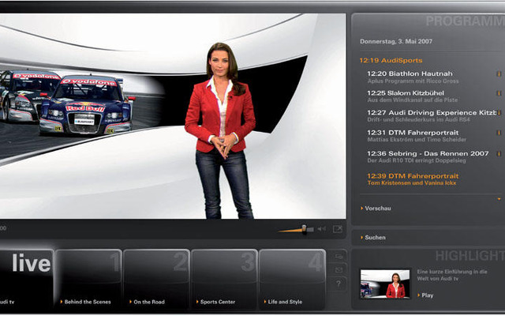Viewport: 505px width, 316px height.
Task: Open channel 4 Life and Style
Action: pyautogui.click(x=292, y=279)
